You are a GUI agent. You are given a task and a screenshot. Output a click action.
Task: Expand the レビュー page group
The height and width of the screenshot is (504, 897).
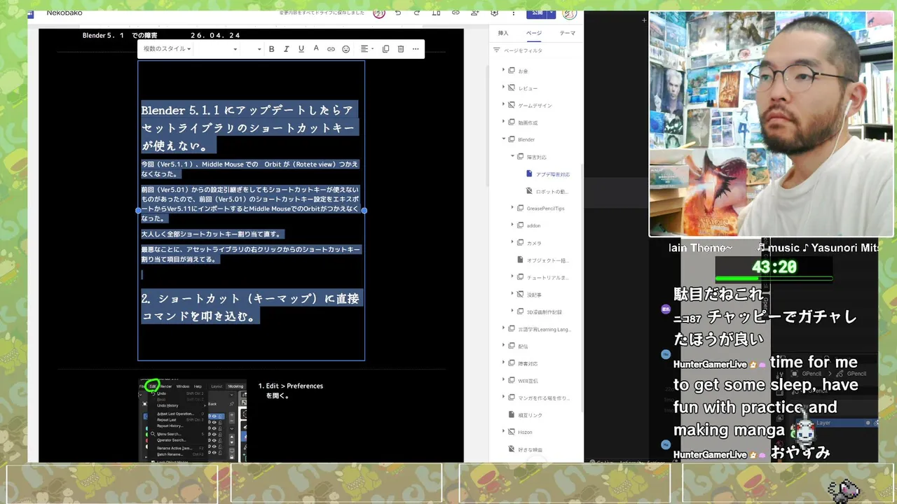[x=503, y=88]
